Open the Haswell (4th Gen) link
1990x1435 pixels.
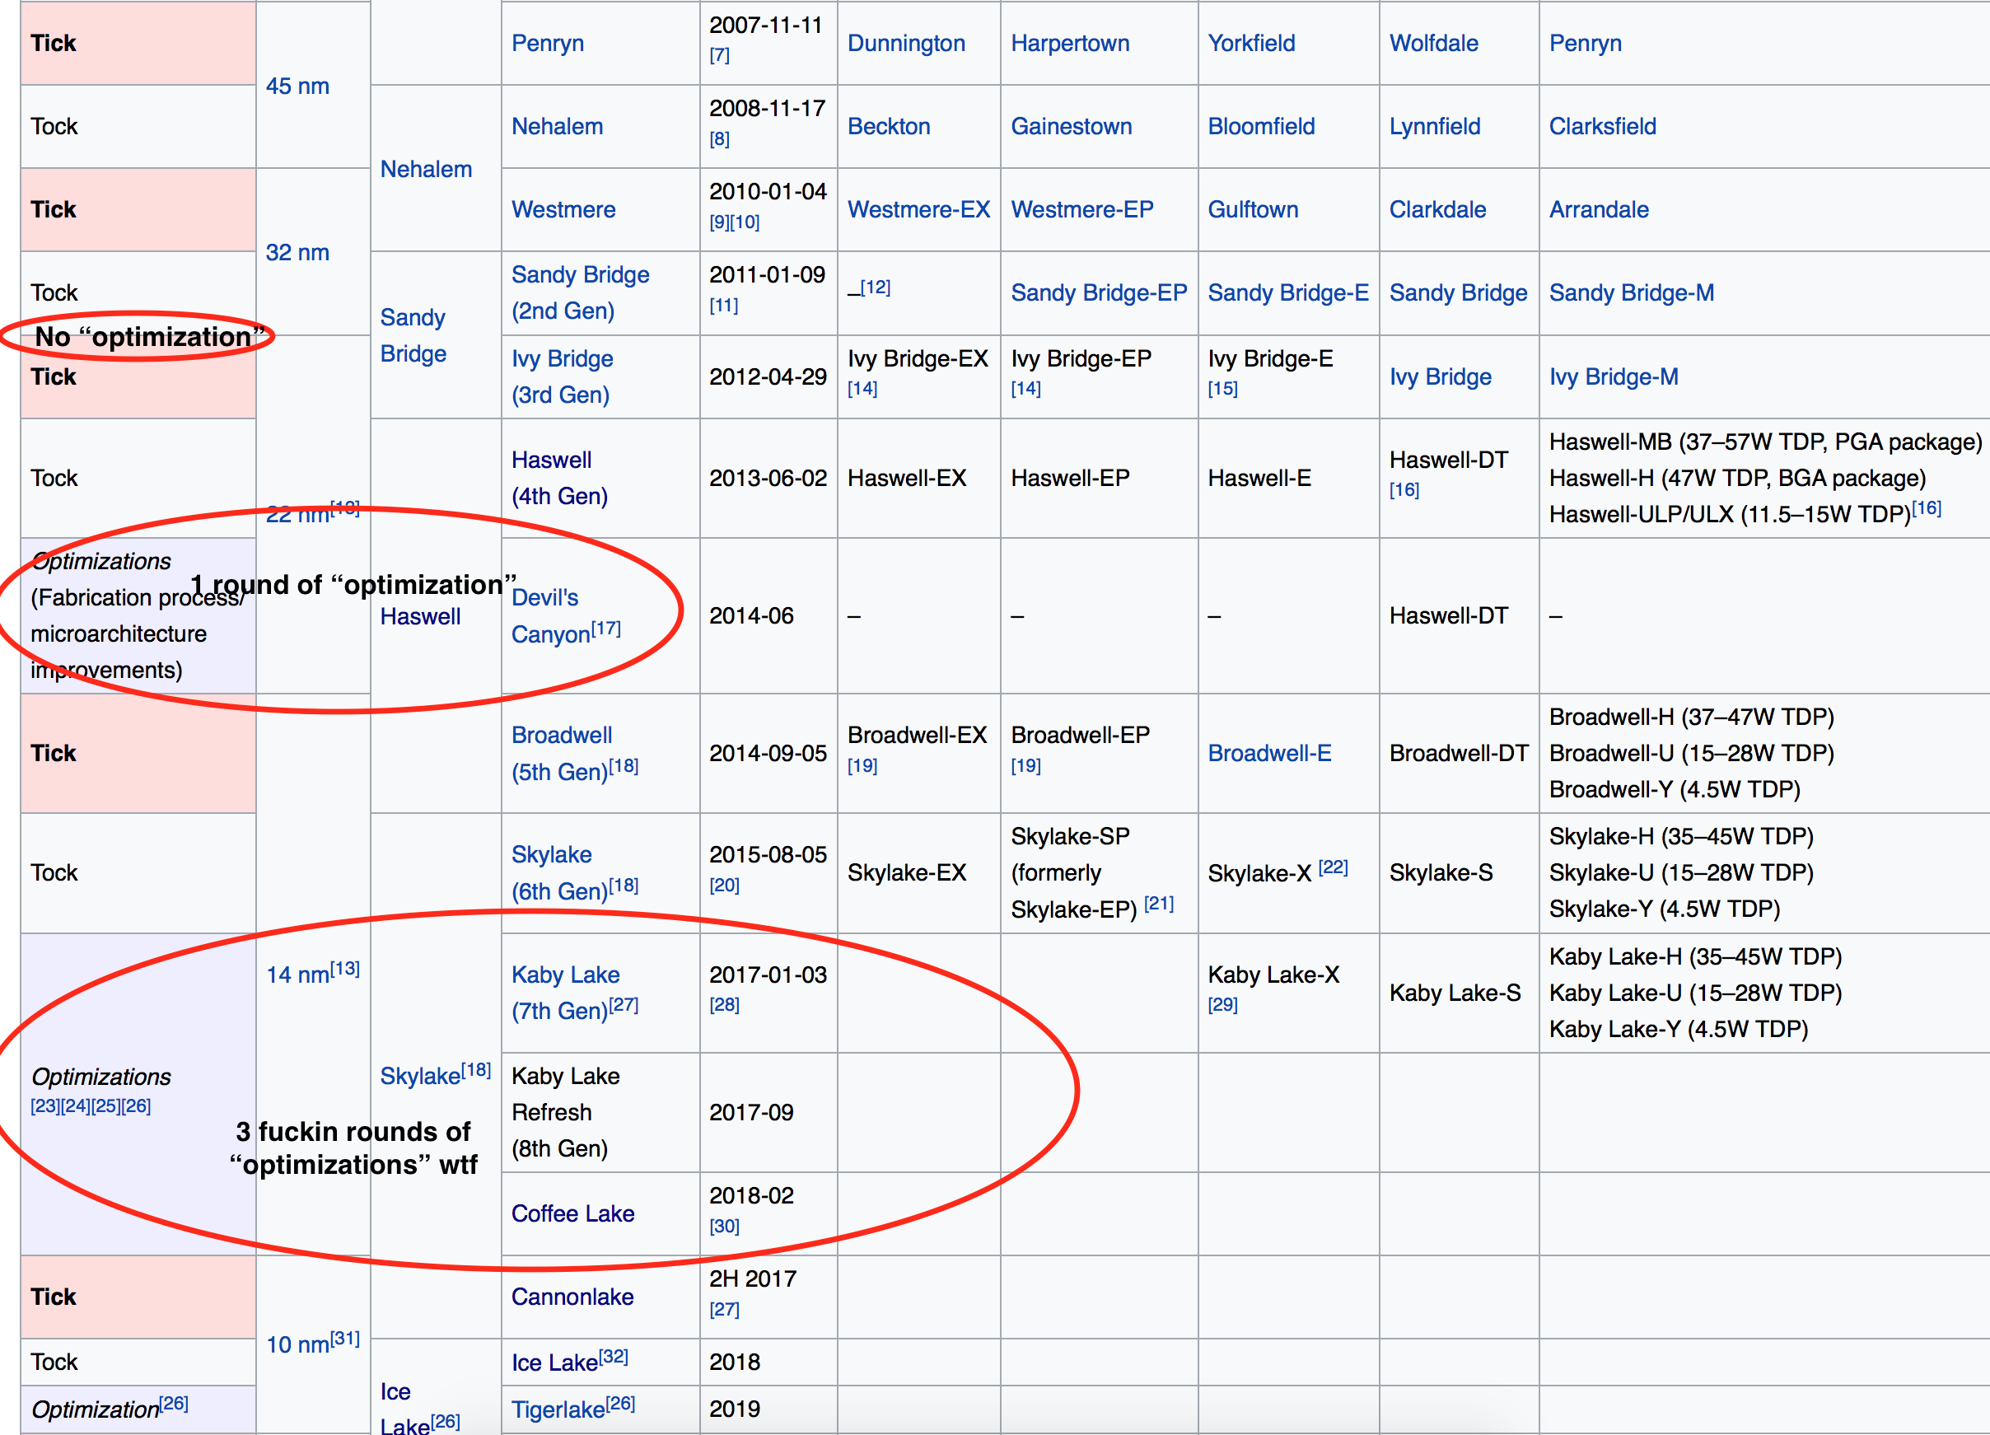560,479
